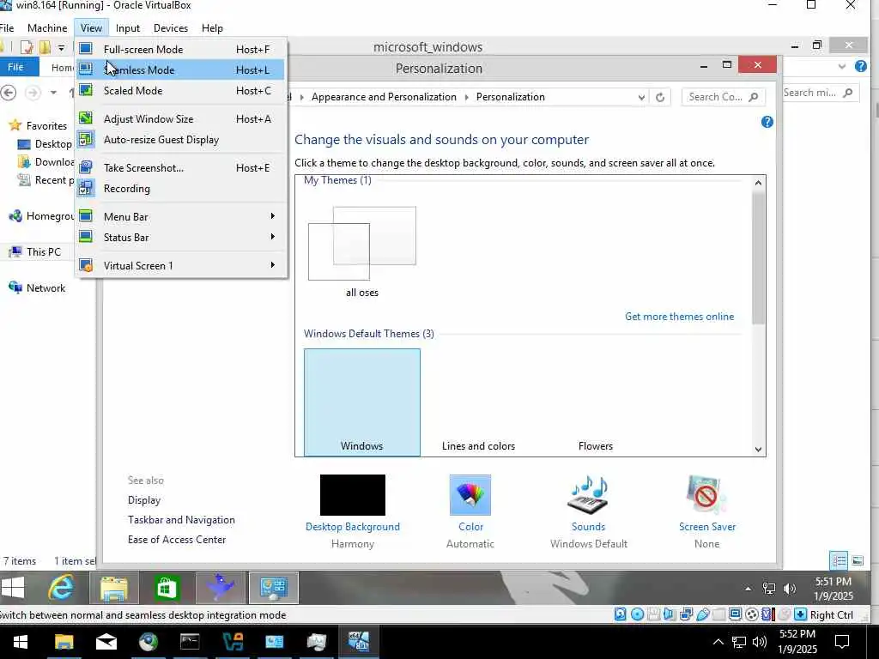Click the guest tray volume speaker icon
Screen dimensions: 879x659
pyautogui.click(x=790, y=589)
